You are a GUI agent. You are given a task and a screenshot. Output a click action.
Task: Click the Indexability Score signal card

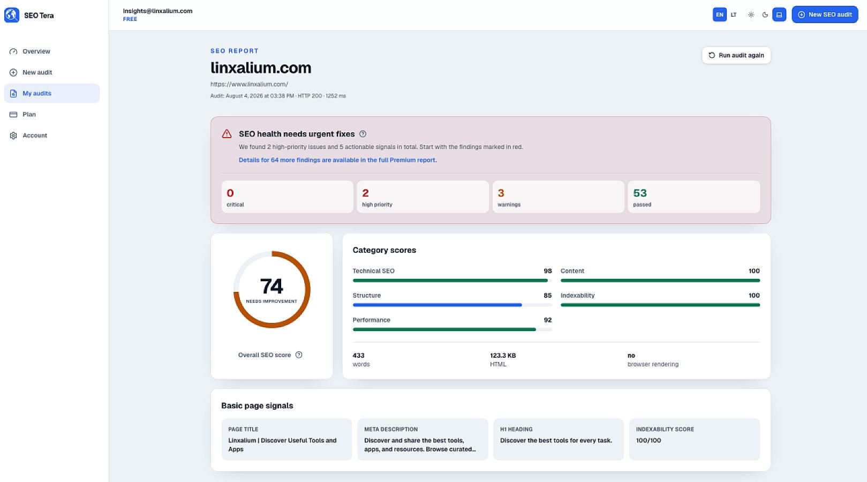(695, 439)
